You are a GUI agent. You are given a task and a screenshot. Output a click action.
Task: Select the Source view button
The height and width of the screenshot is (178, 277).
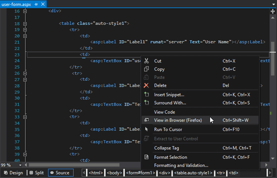pyautogui.click(x=59, y=173)
